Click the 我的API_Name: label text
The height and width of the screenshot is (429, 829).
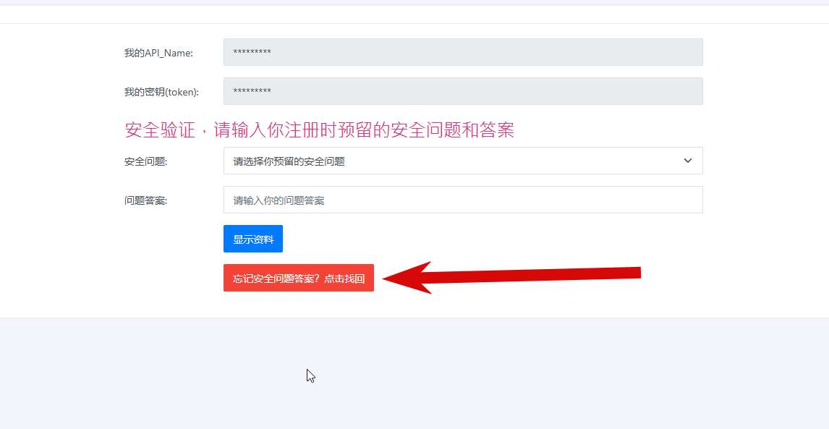pyautogui.click(x=158, y=53)
